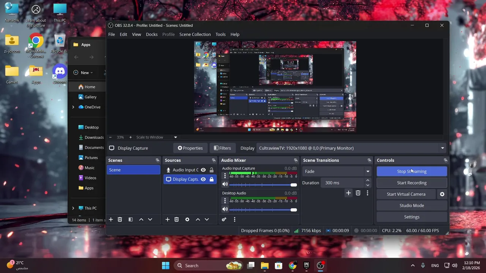Open Fade transition type dropdown
This screenshot has width=486, height=273.
(x=337, y=171)
